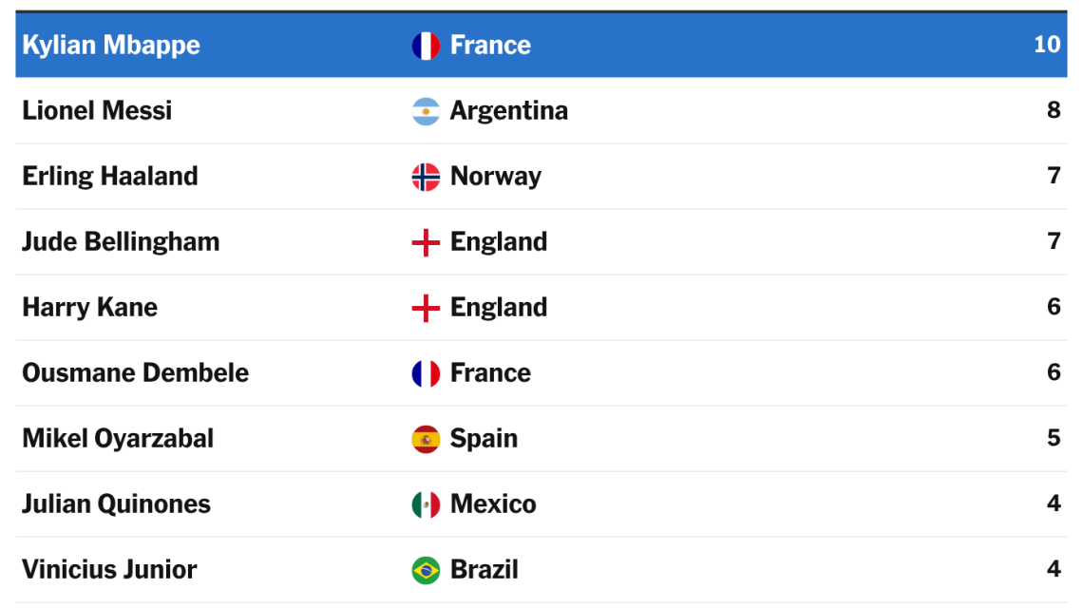Click the France flag in Mbappe's row
This screenshot has height=608, width=1083.
pos(426,46)
